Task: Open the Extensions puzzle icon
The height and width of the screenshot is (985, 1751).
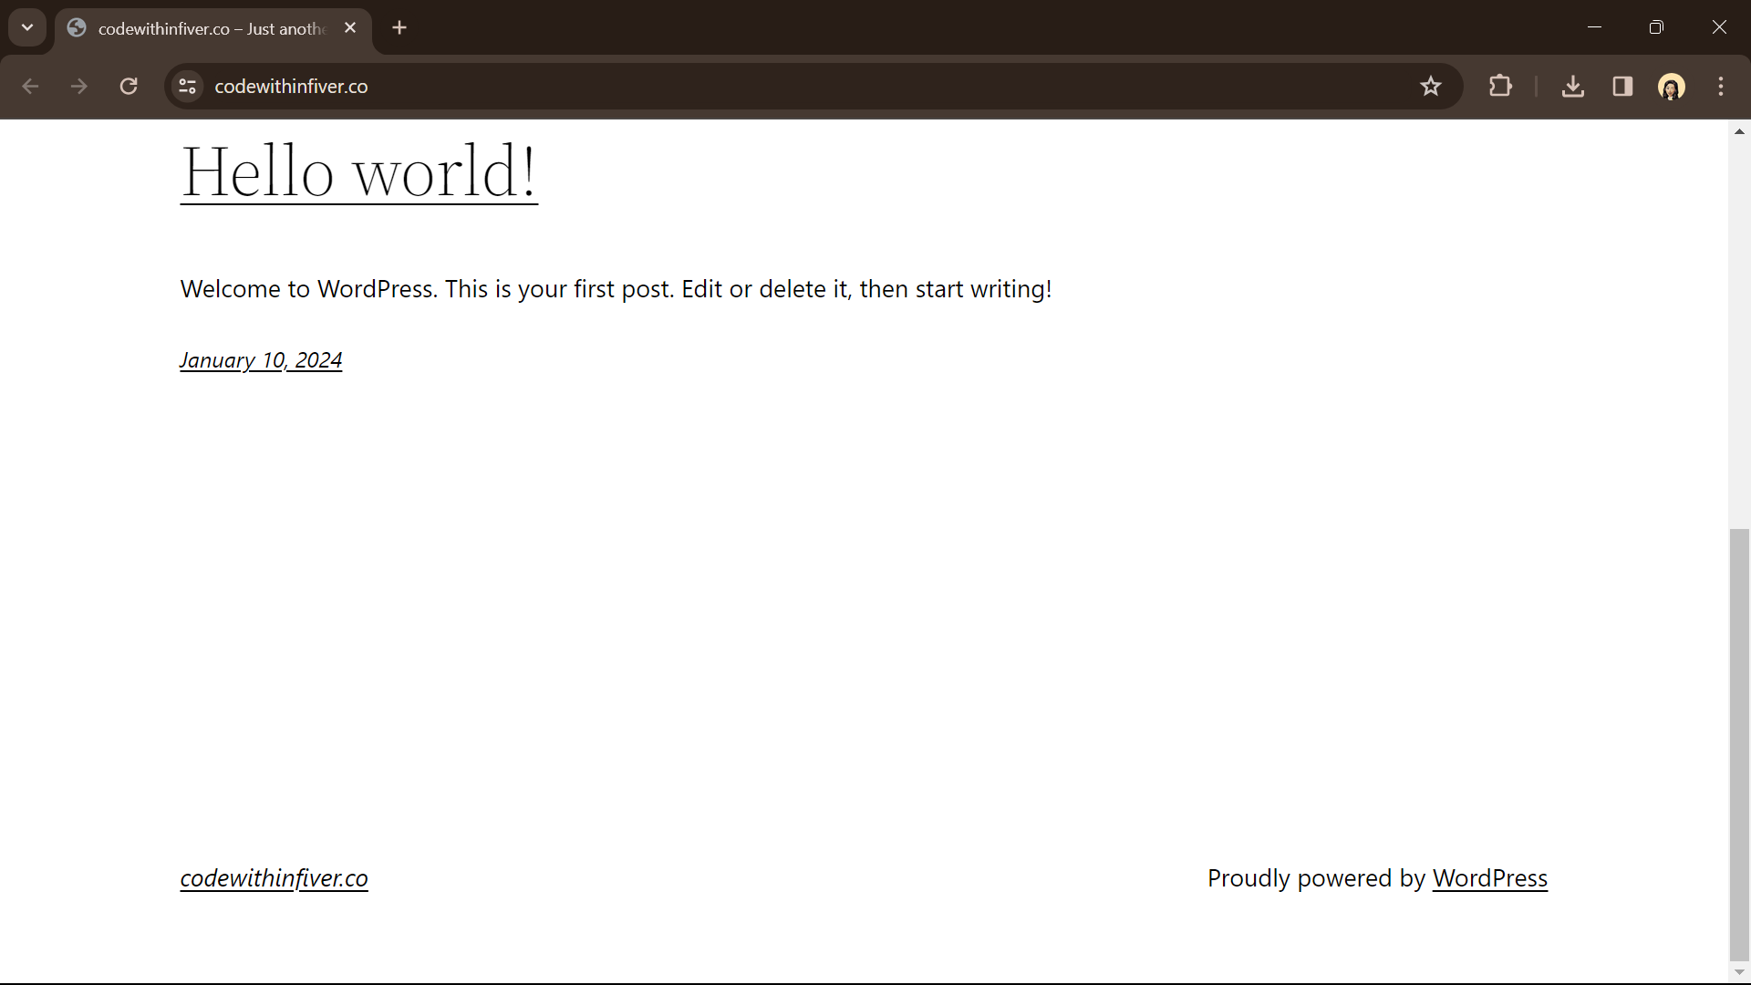Action: pos(1500,87)
